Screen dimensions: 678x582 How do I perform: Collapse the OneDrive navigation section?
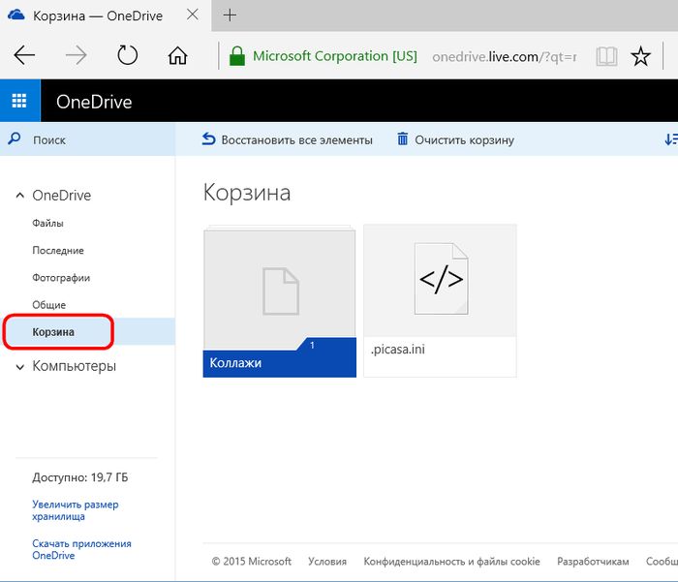[19, 196]
